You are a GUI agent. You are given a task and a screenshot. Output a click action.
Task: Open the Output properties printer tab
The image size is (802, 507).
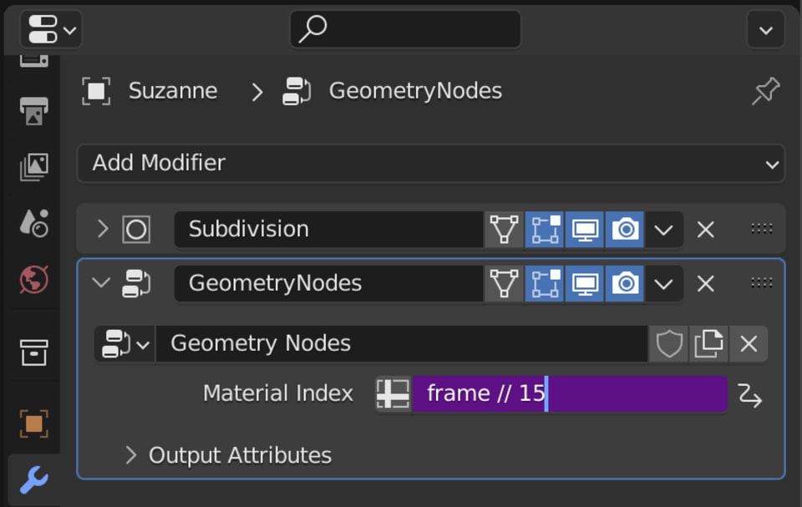pyautogui.click(x=33, y=110)
